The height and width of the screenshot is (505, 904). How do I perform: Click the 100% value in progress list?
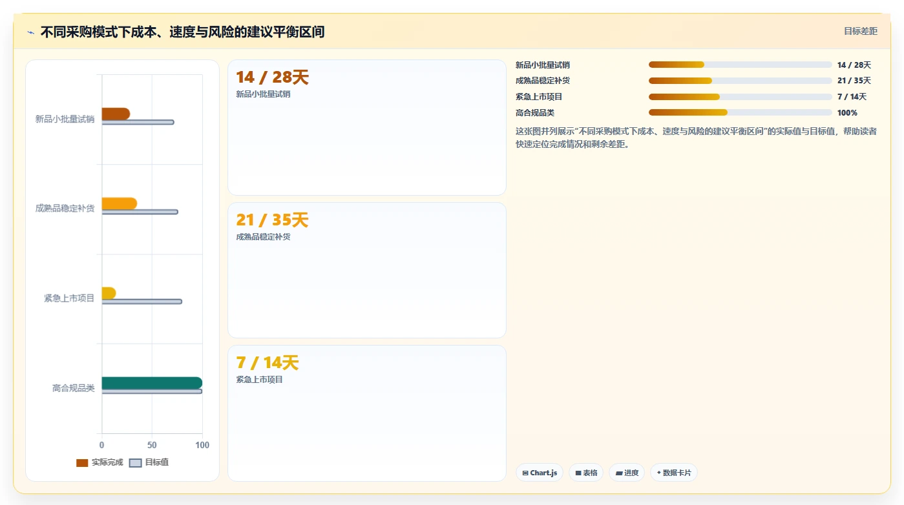point(847,113)
